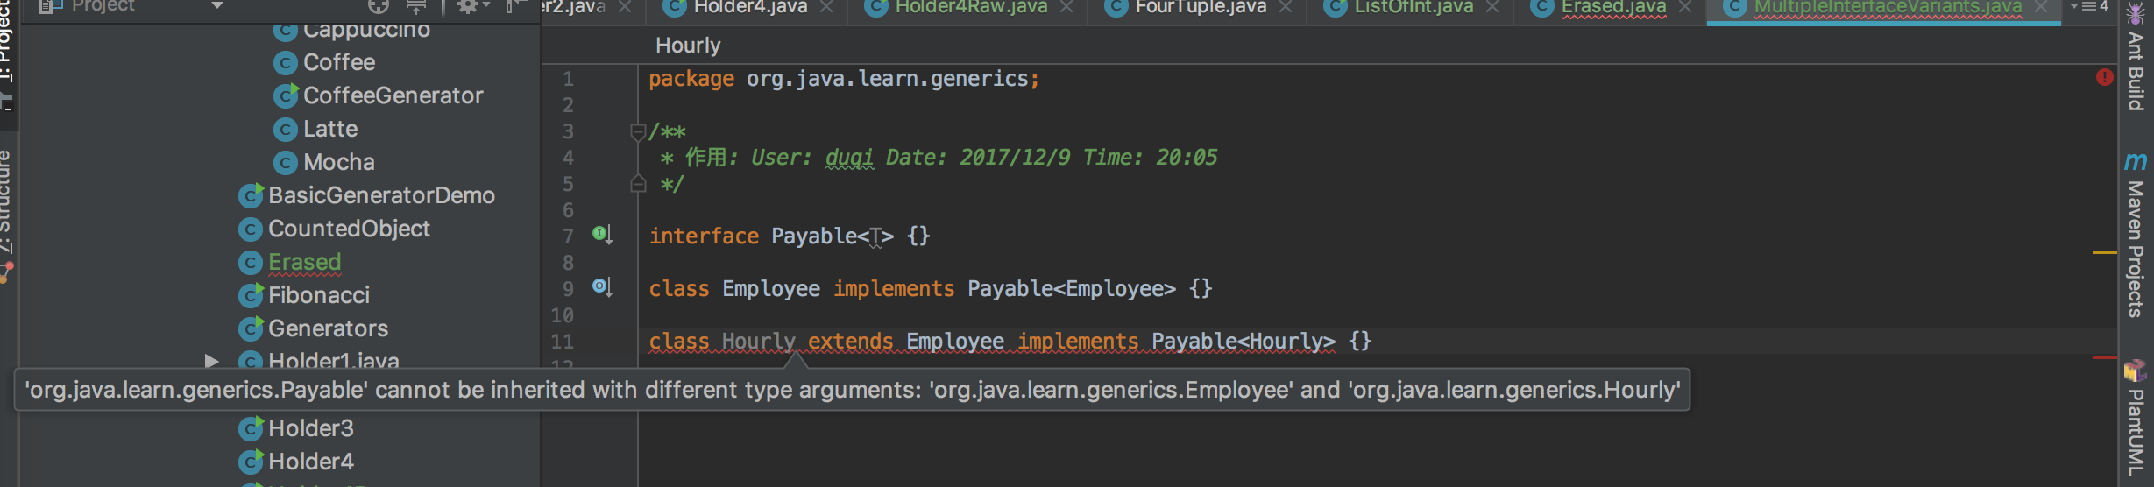This screenshot has width=2154, height=487.
Task: Click line number 4 in the gutter
Action: tap(568, 158)
